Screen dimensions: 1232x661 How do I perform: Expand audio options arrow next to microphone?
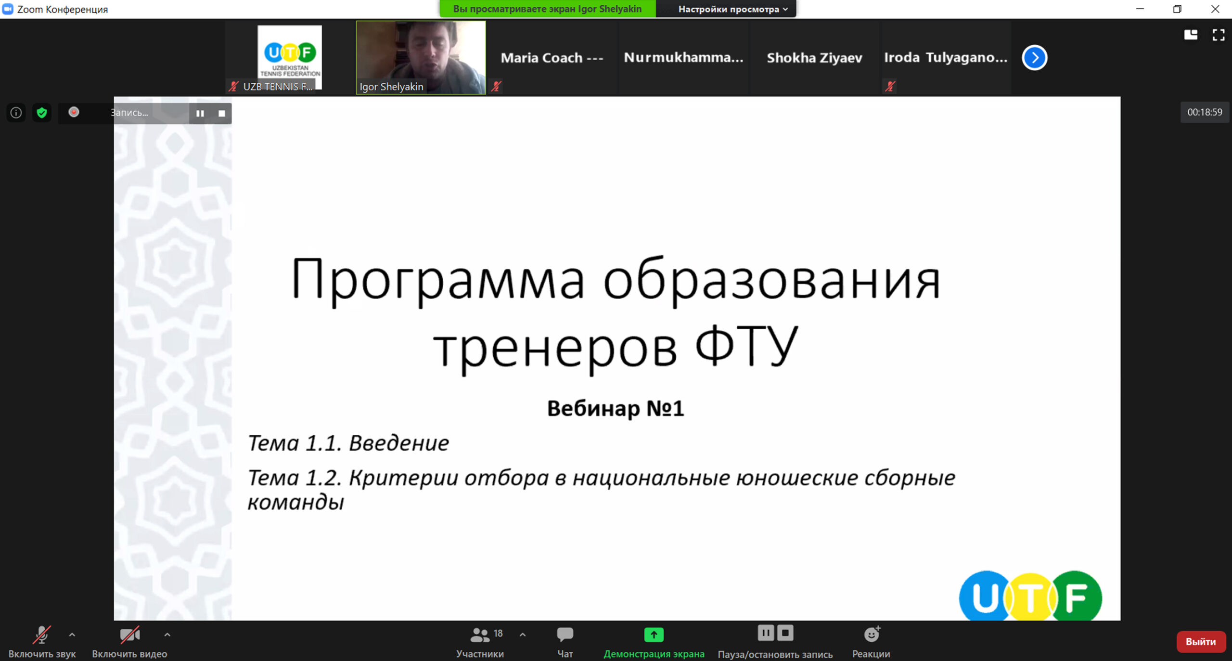[72, 635]
